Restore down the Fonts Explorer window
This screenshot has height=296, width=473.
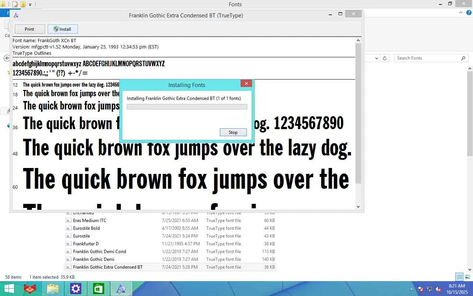click(450, 4)
